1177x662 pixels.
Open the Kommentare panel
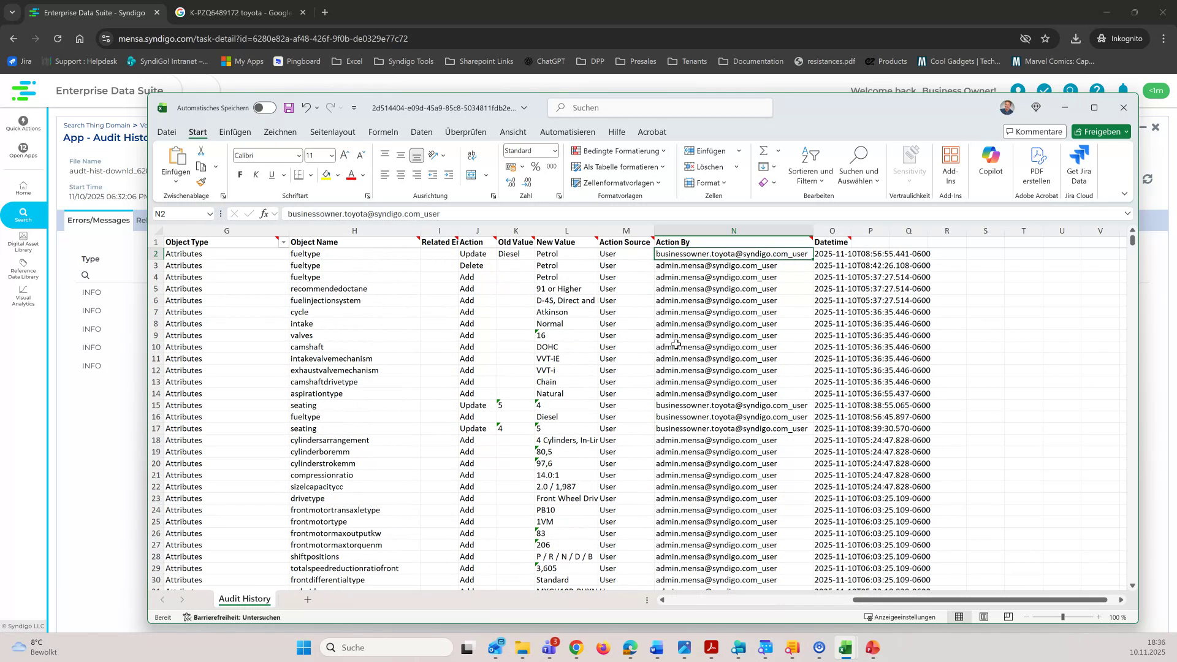pos(1034,131)
